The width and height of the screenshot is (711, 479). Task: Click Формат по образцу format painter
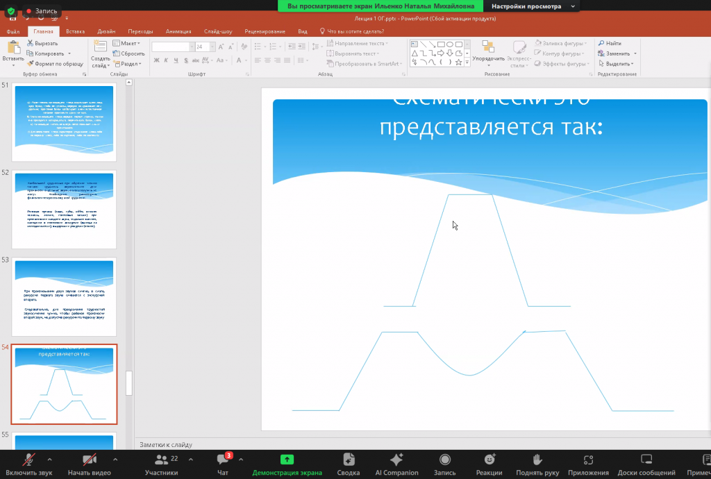(x=55, y=64)
